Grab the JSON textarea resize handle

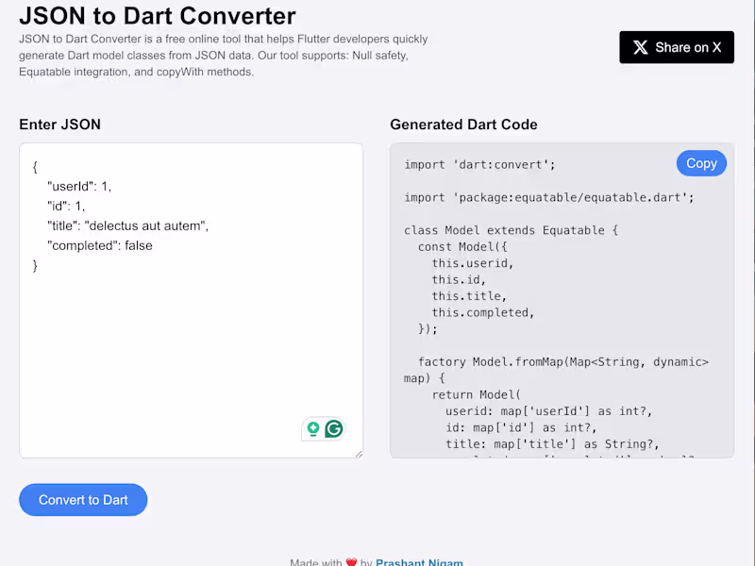(x=359, y=454)
